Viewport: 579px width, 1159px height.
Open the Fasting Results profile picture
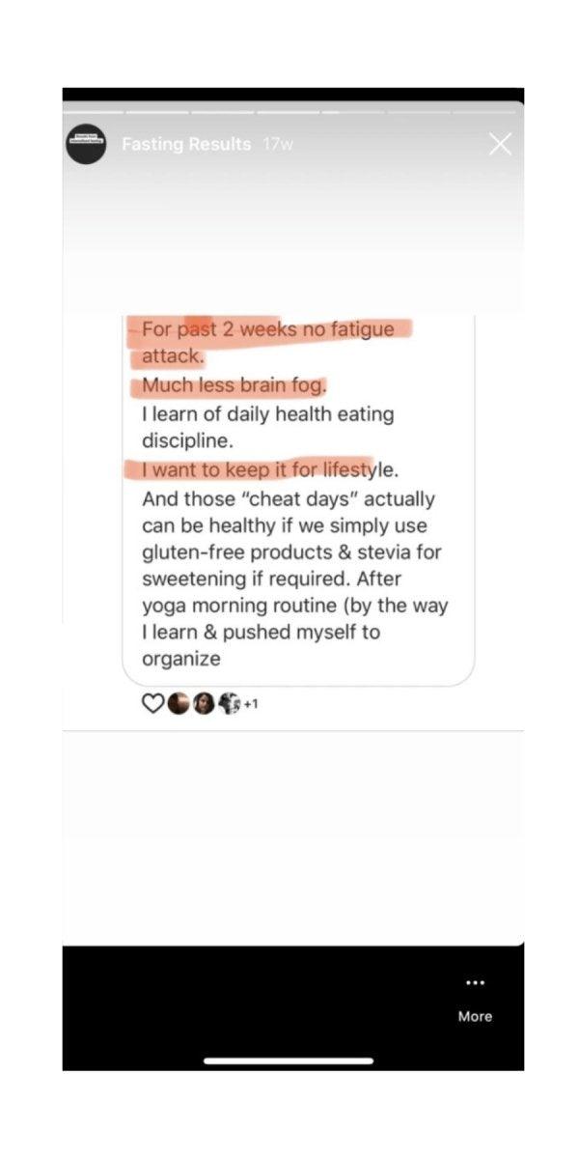click(86, 144)
